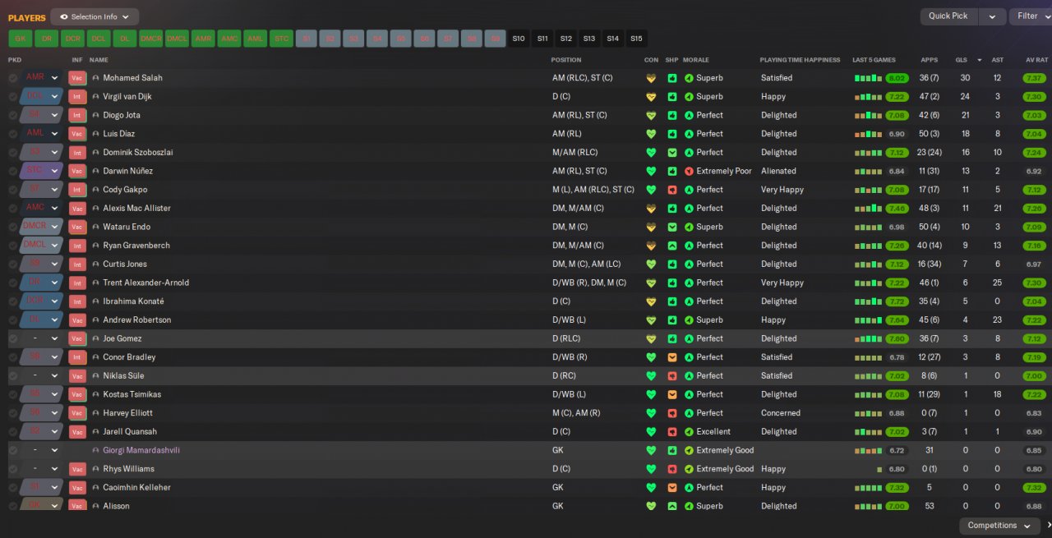Click Jarell Quansah's morale icon
Screen dimensions: 1052x538
click(x=689, y=432)
